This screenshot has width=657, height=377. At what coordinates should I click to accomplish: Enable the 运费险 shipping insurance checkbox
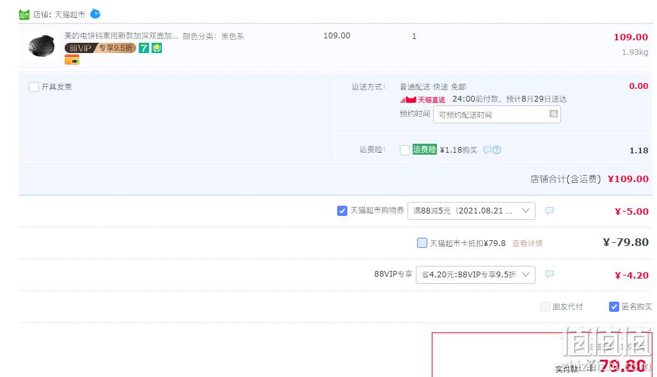[405, 150]
